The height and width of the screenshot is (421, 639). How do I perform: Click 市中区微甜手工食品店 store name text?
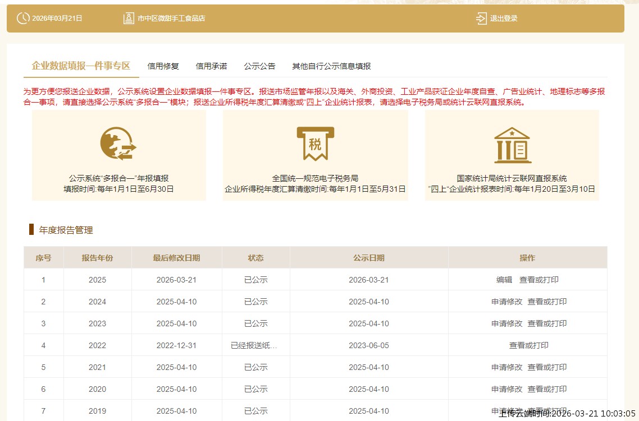point(170,18)
